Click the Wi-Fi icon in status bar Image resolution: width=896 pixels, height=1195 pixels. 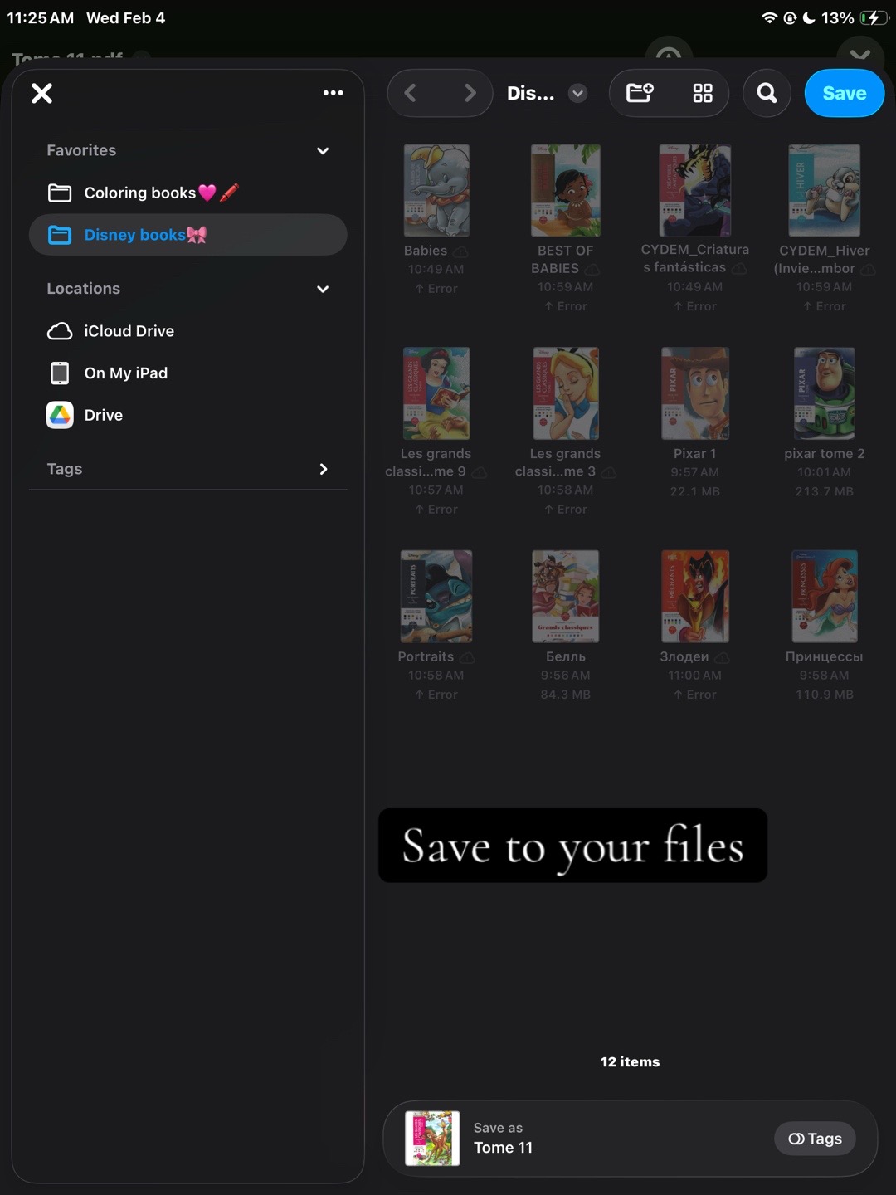(769, 17)
